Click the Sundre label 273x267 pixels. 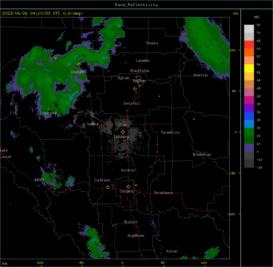[92, 124]
